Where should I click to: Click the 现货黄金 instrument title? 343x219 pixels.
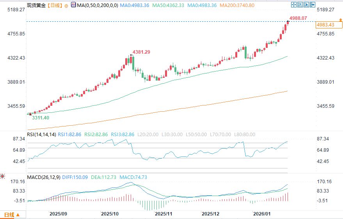36,5
